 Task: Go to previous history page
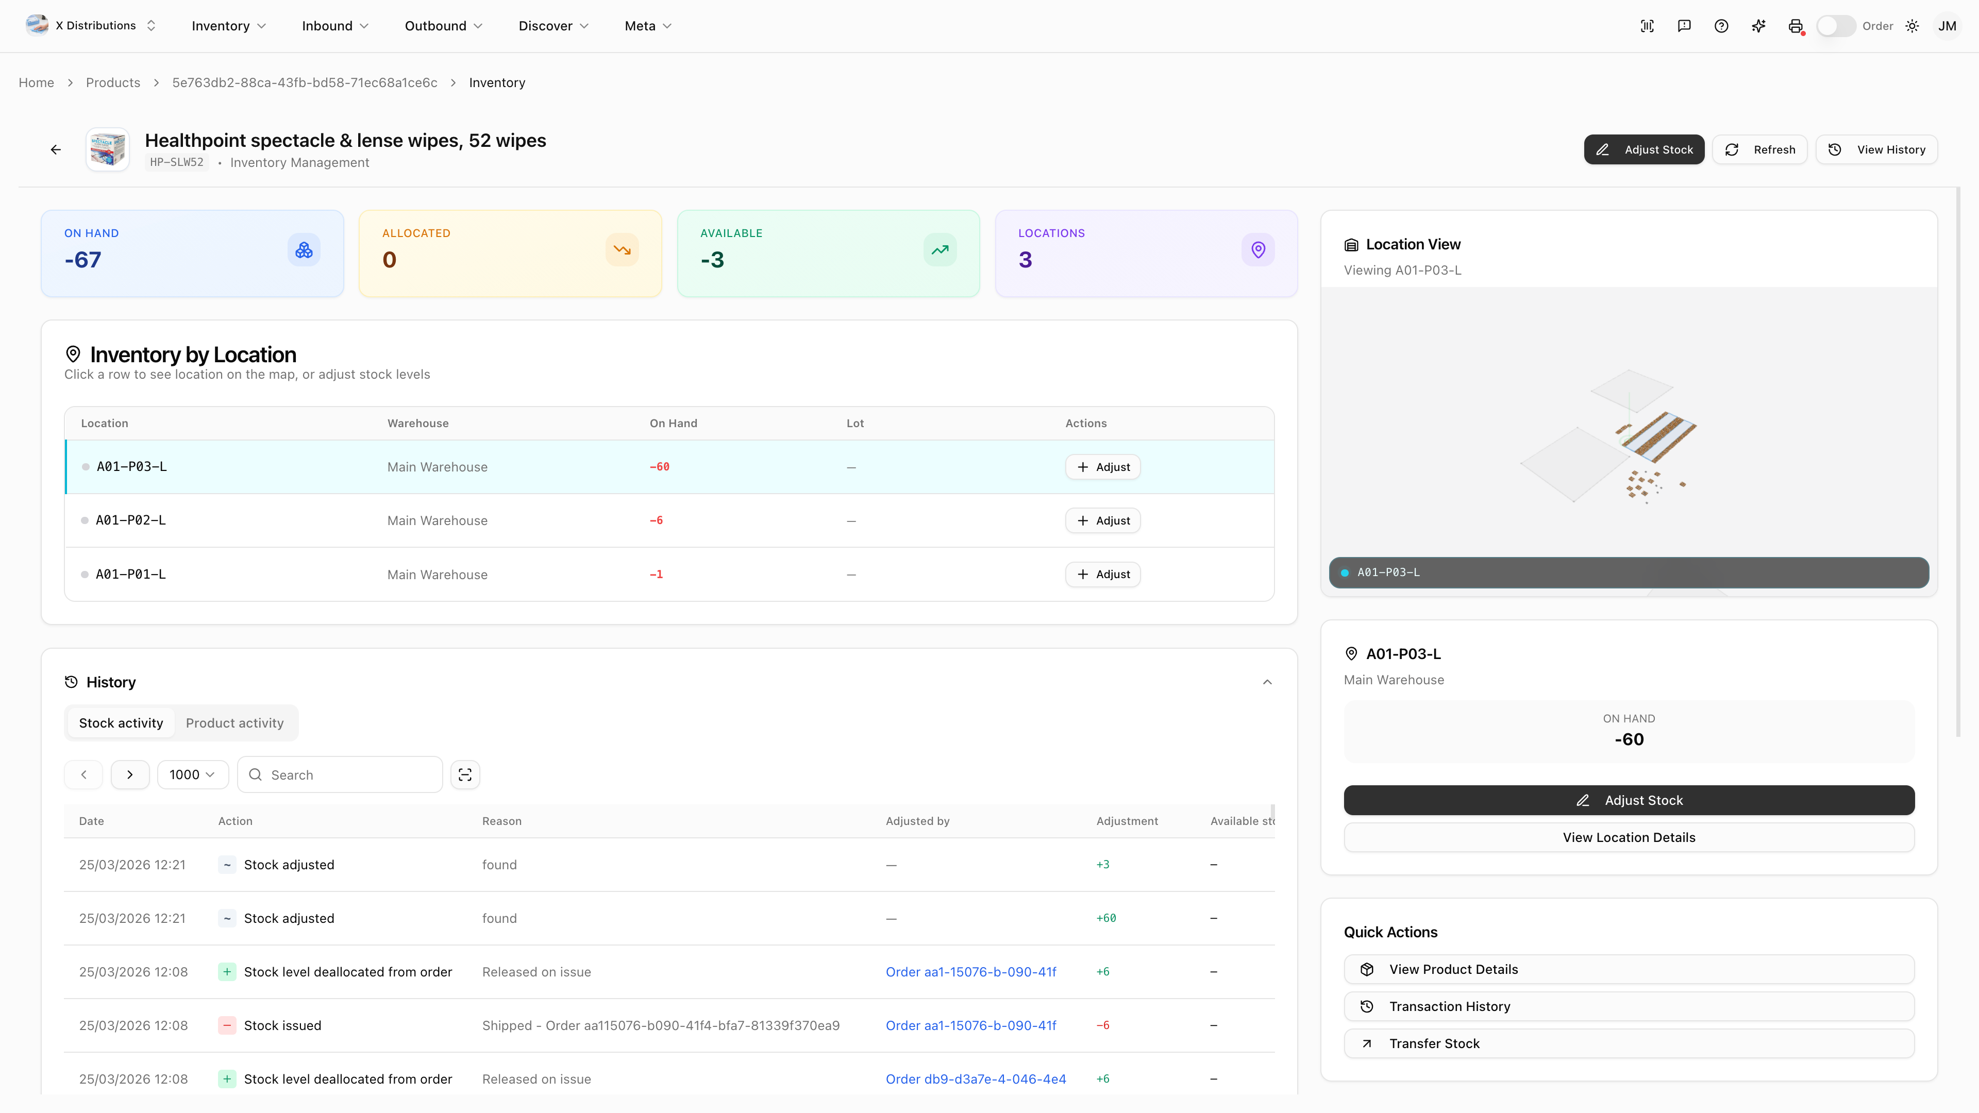tap(83, 775)
